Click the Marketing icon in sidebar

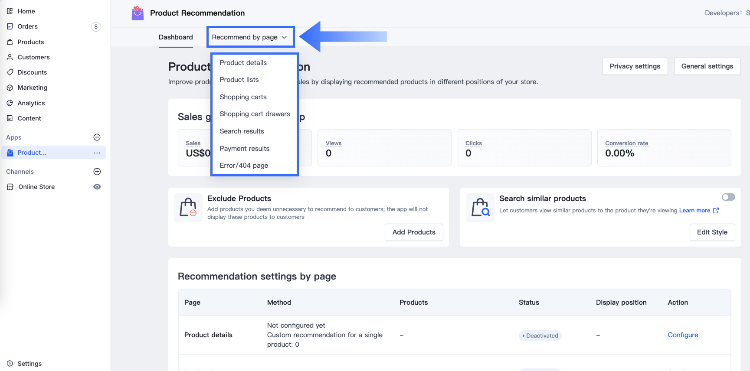coord(10,88)
